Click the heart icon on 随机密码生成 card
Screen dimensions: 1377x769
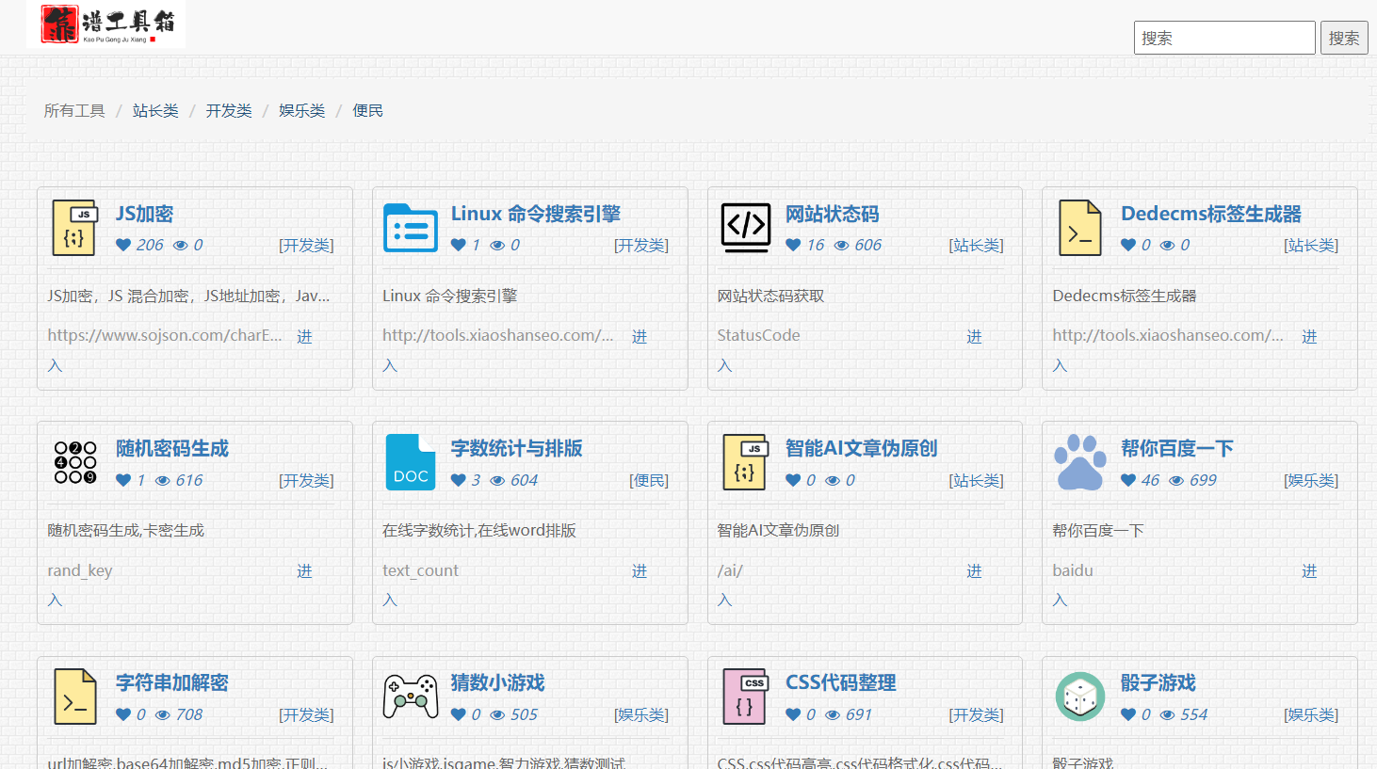123,480
